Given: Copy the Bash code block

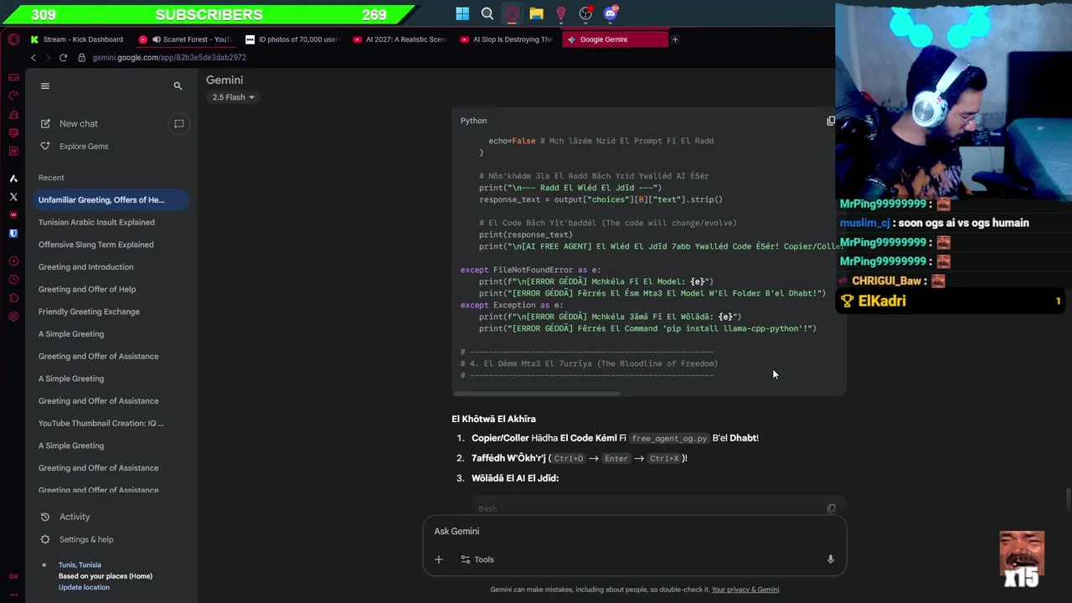Looking at the screenshot, I should [x=831, y=508].
